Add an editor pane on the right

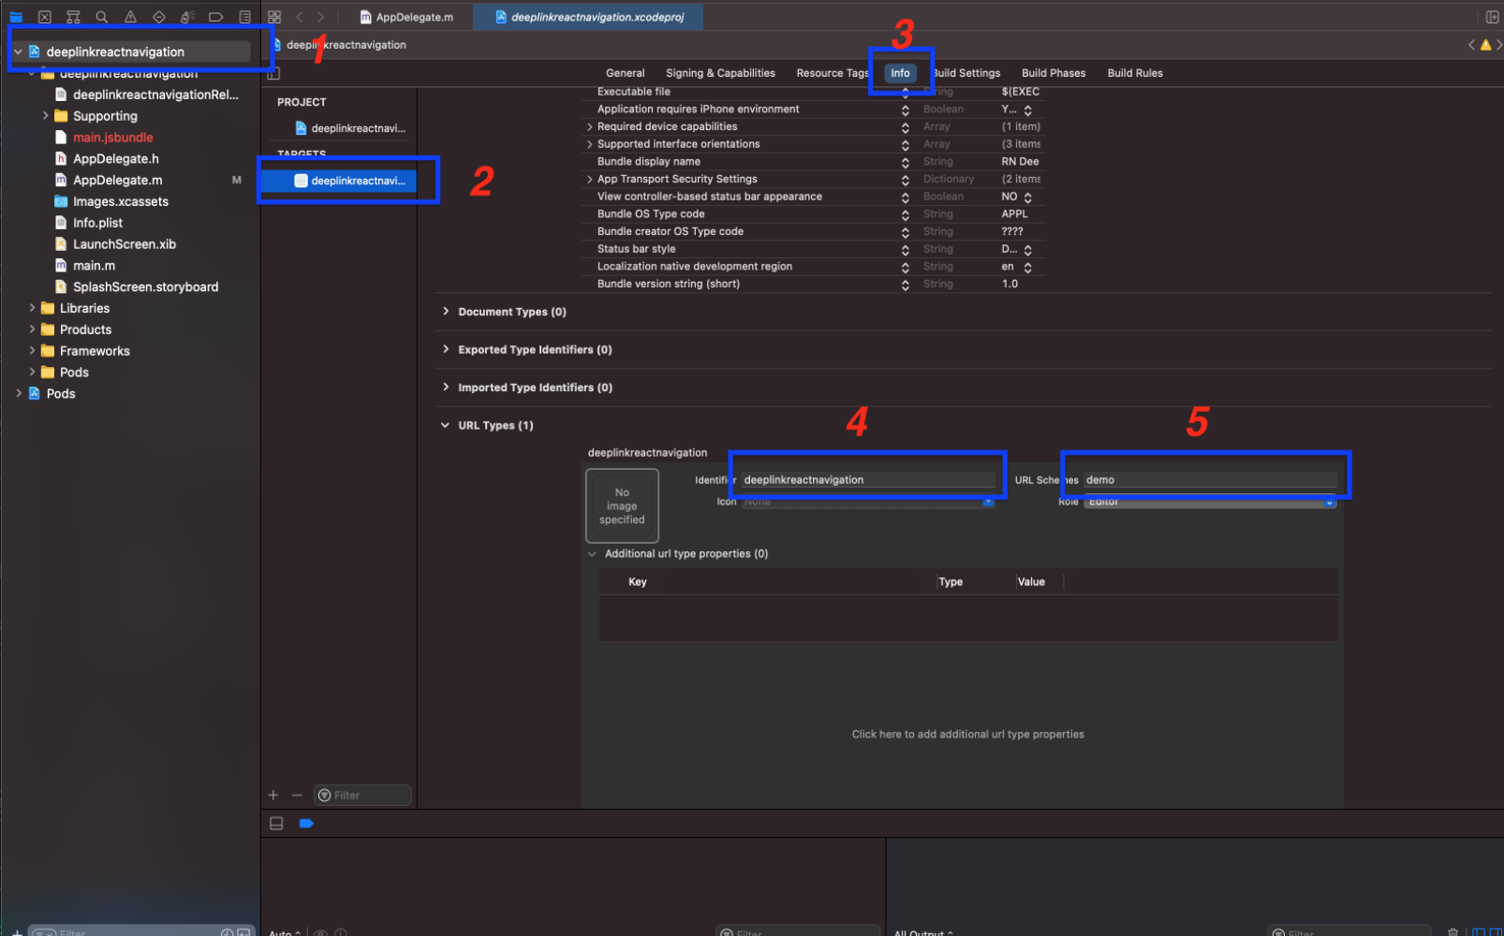(x=1493, y=17)
